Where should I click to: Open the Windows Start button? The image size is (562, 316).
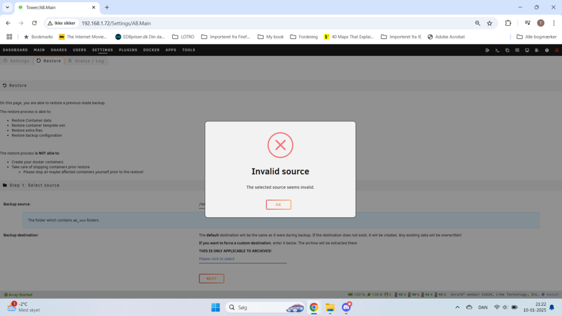click(x=215, y=308)
